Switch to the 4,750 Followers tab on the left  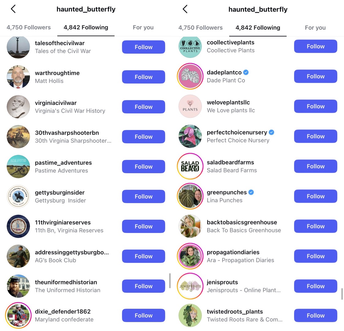[x=28, y=28]
